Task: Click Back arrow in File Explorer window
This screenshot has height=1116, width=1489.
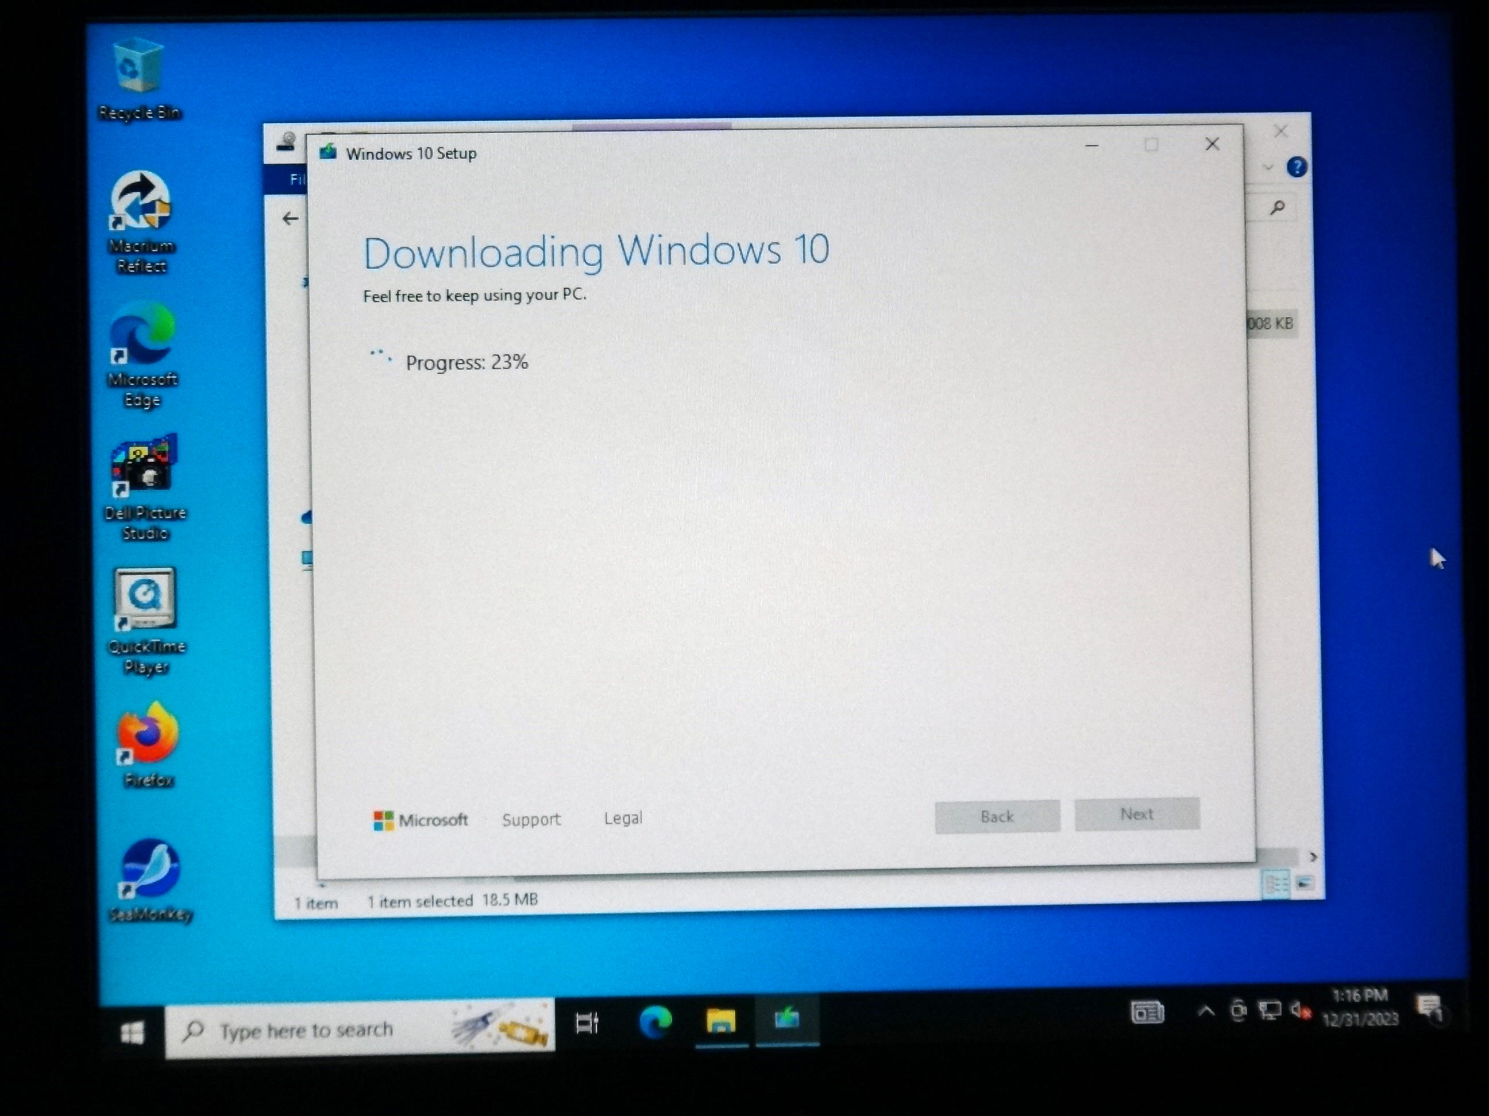Action: pyautogui.click(x=290, y=219)
